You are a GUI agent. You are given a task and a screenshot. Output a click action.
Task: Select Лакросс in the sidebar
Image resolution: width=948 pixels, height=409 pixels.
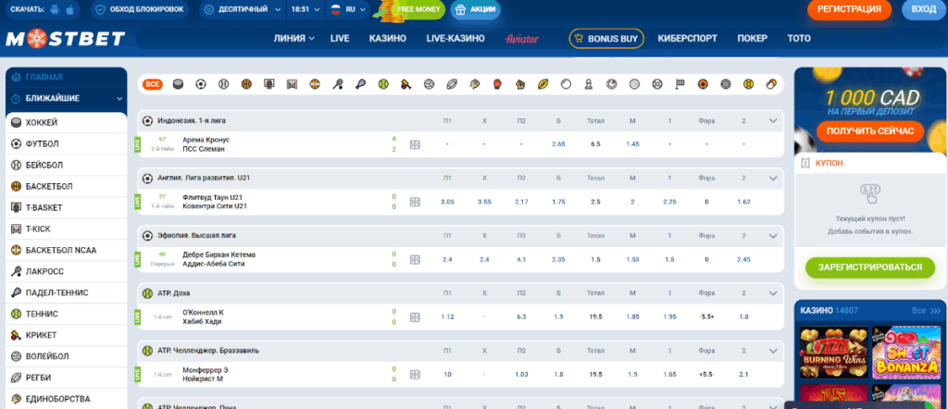[x=67, y=271]
